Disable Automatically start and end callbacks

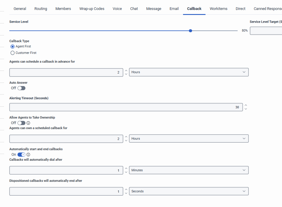(x=21, y=155)
